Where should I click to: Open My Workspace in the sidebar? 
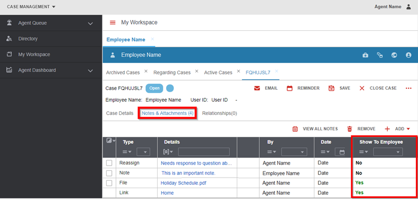tap(34, 54)
